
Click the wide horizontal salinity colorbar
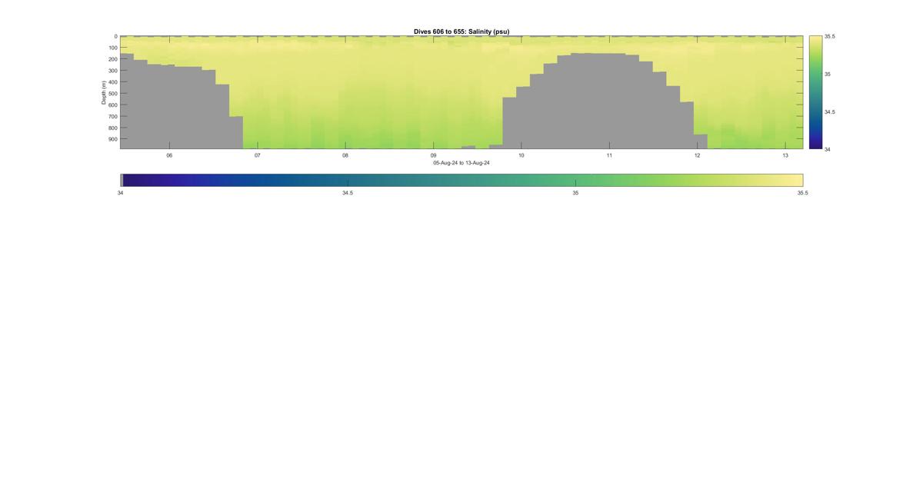click(x=461, y=180)
